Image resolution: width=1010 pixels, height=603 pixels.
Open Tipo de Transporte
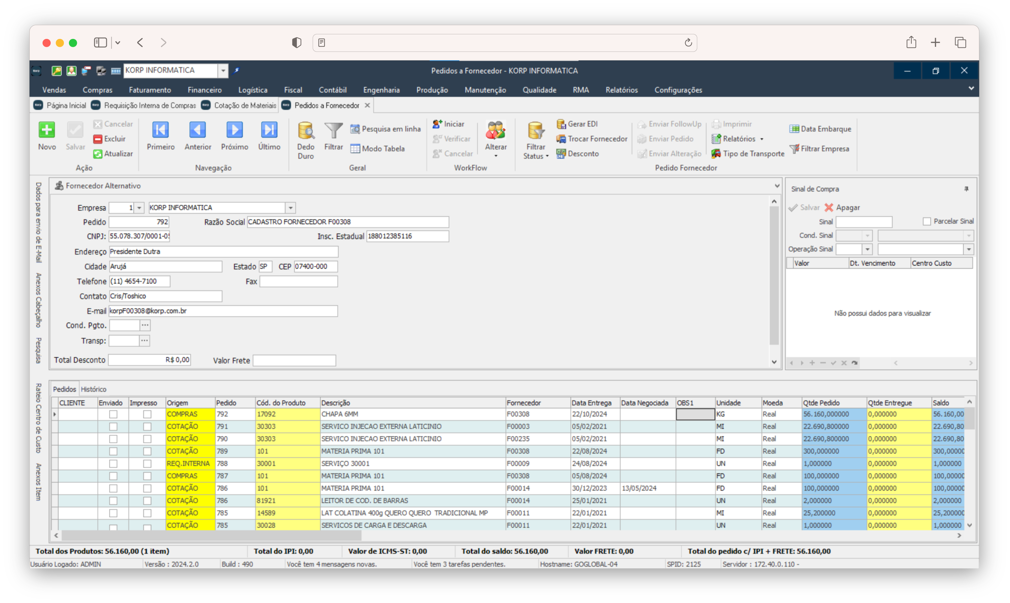point(748,154)
